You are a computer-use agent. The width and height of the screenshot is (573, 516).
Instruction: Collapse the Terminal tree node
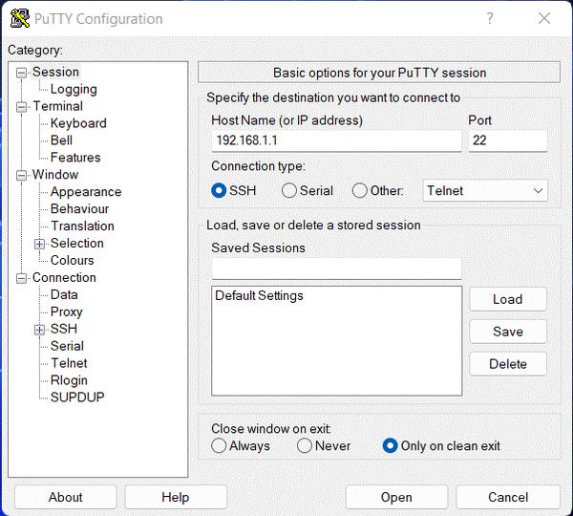coord(22,107)
